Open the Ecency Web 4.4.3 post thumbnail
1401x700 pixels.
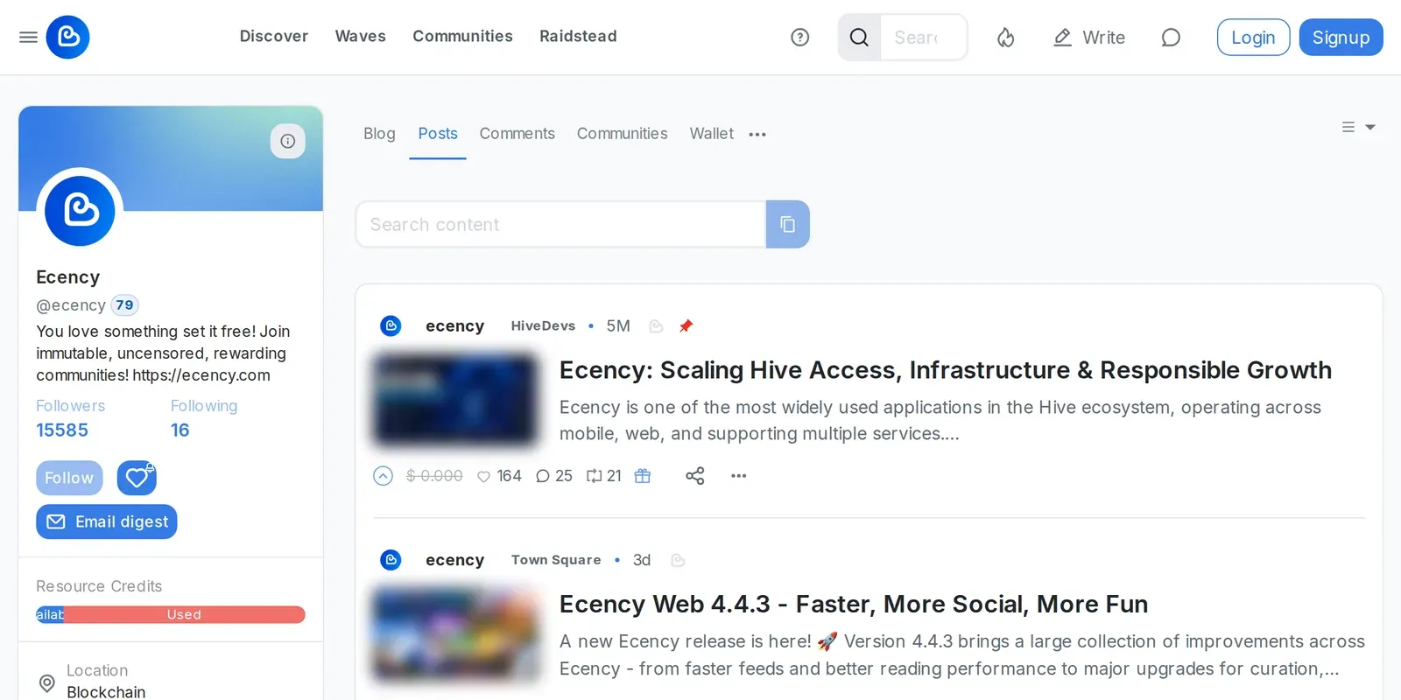pyautogui.click(x=454, y=634)
